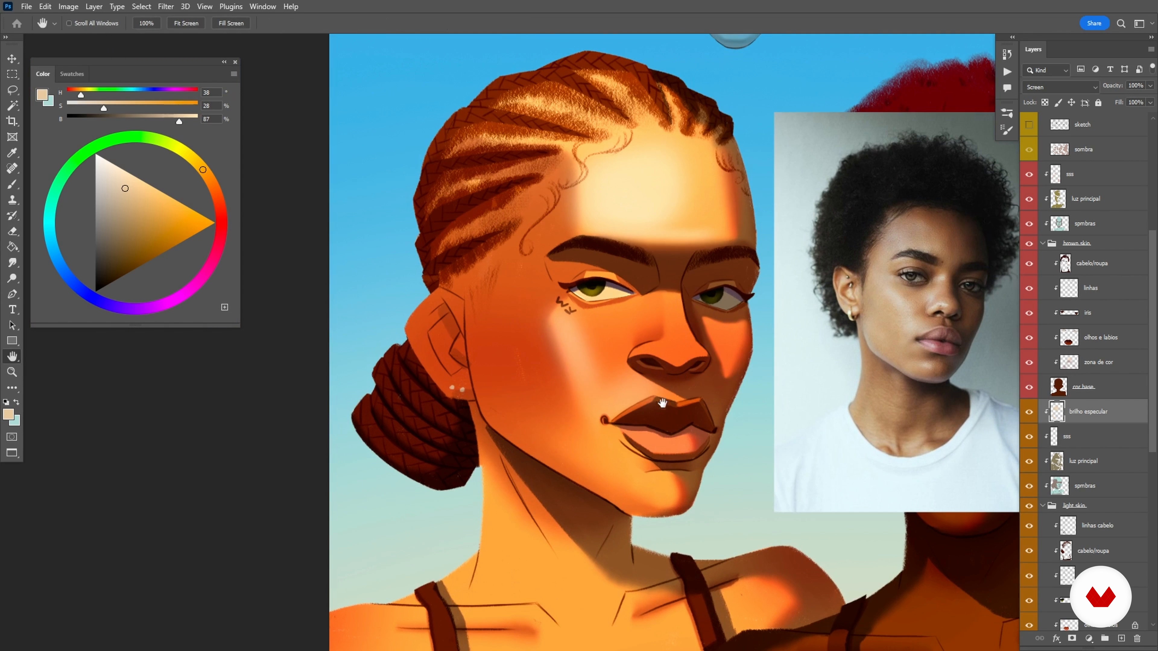Collapse the brown skin group
This screenshot has width=1158, height=651.
point(1043,243)
